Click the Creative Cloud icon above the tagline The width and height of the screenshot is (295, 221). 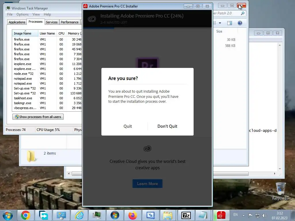tap(147, 148)
